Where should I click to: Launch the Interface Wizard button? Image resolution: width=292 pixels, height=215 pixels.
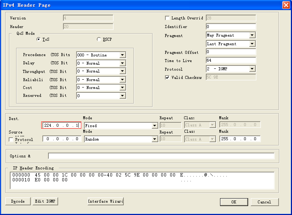(105, 202)
